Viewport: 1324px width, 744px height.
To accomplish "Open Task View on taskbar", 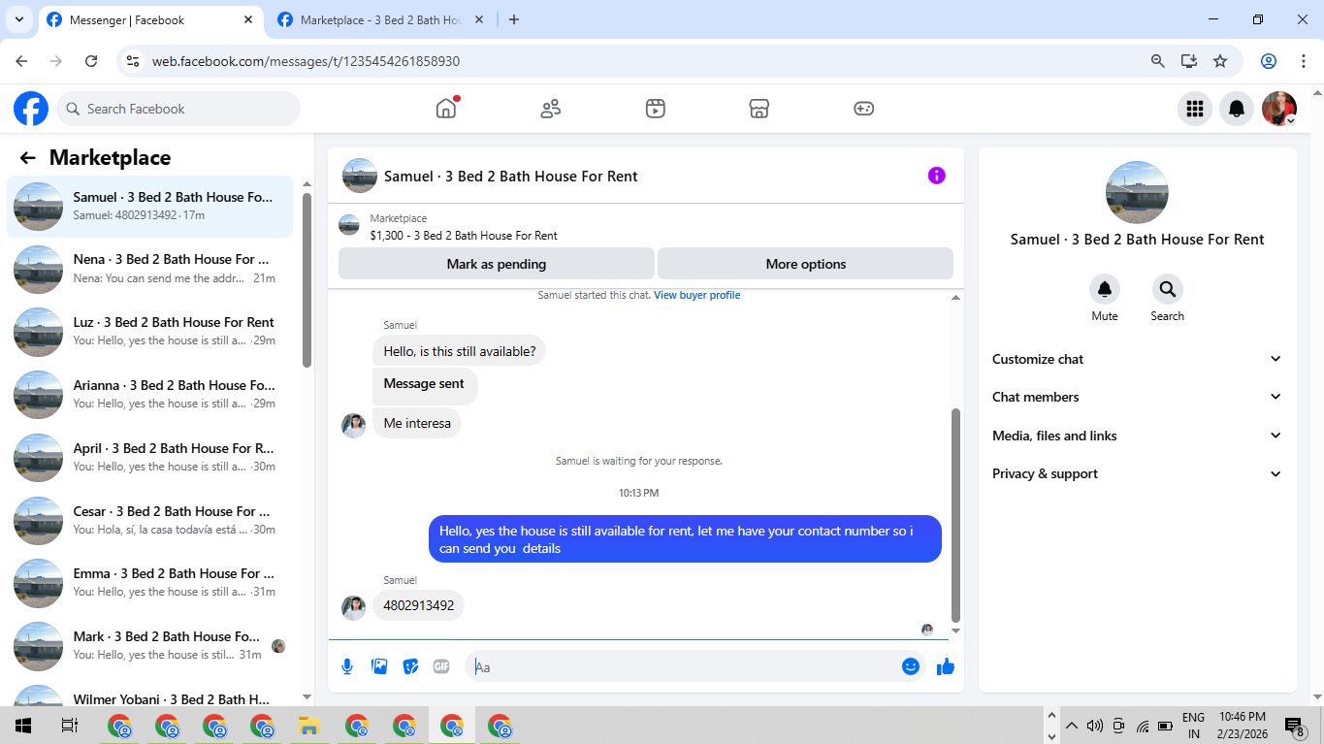I will (69, 726).
